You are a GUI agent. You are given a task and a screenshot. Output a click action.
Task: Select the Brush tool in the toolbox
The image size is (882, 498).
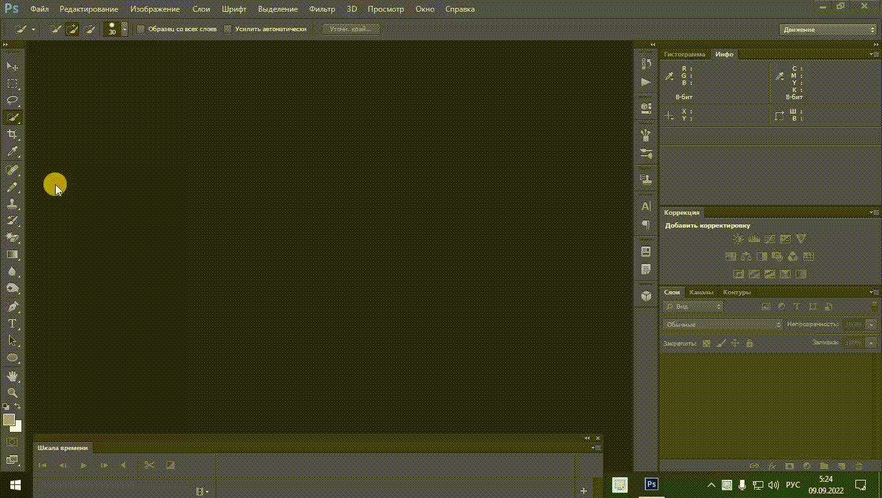coord(12,187)
